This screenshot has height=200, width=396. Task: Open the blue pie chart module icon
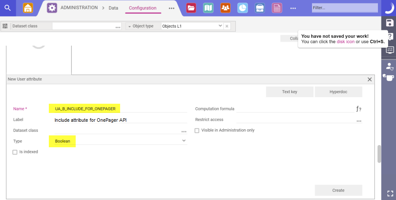tap(242, 8)
